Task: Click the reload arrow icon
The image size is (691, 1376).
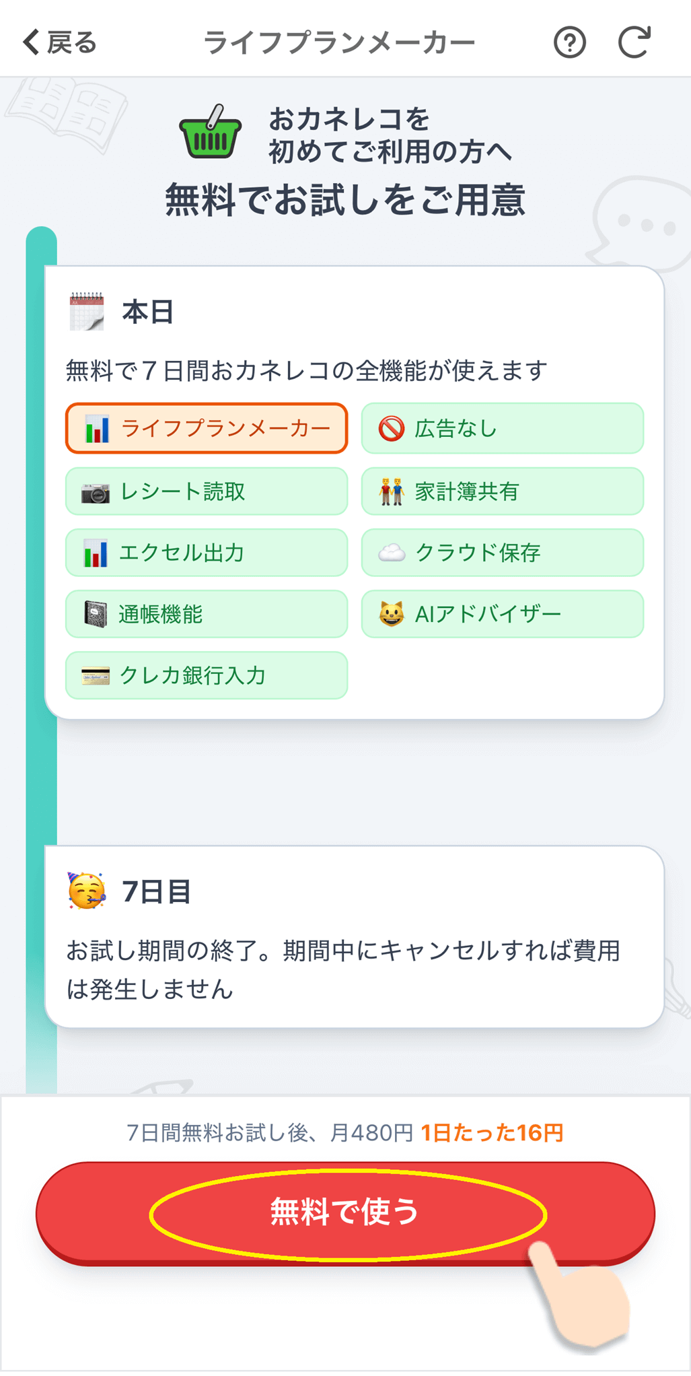Action: click(634, 42)
